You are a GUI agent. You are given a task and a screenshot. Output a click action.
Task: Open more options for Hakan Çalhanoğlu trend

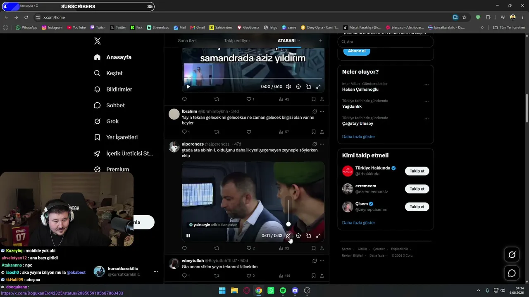tap(427, 85)
